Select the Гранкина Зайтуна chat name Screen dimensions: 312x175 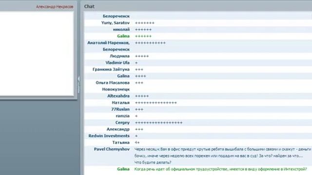pos(111,70)
